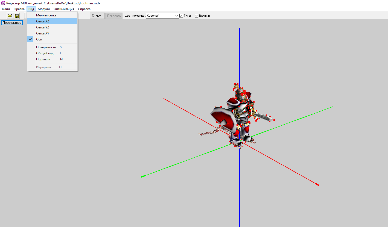Open the Оптимизация menu
Screen dimensions: 388x227
point(64,9)
